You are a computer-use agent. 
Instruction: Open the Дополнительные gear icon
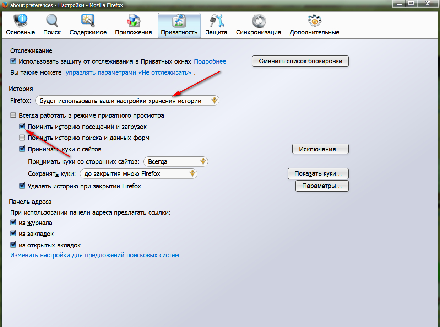click(x=314, y=21)
